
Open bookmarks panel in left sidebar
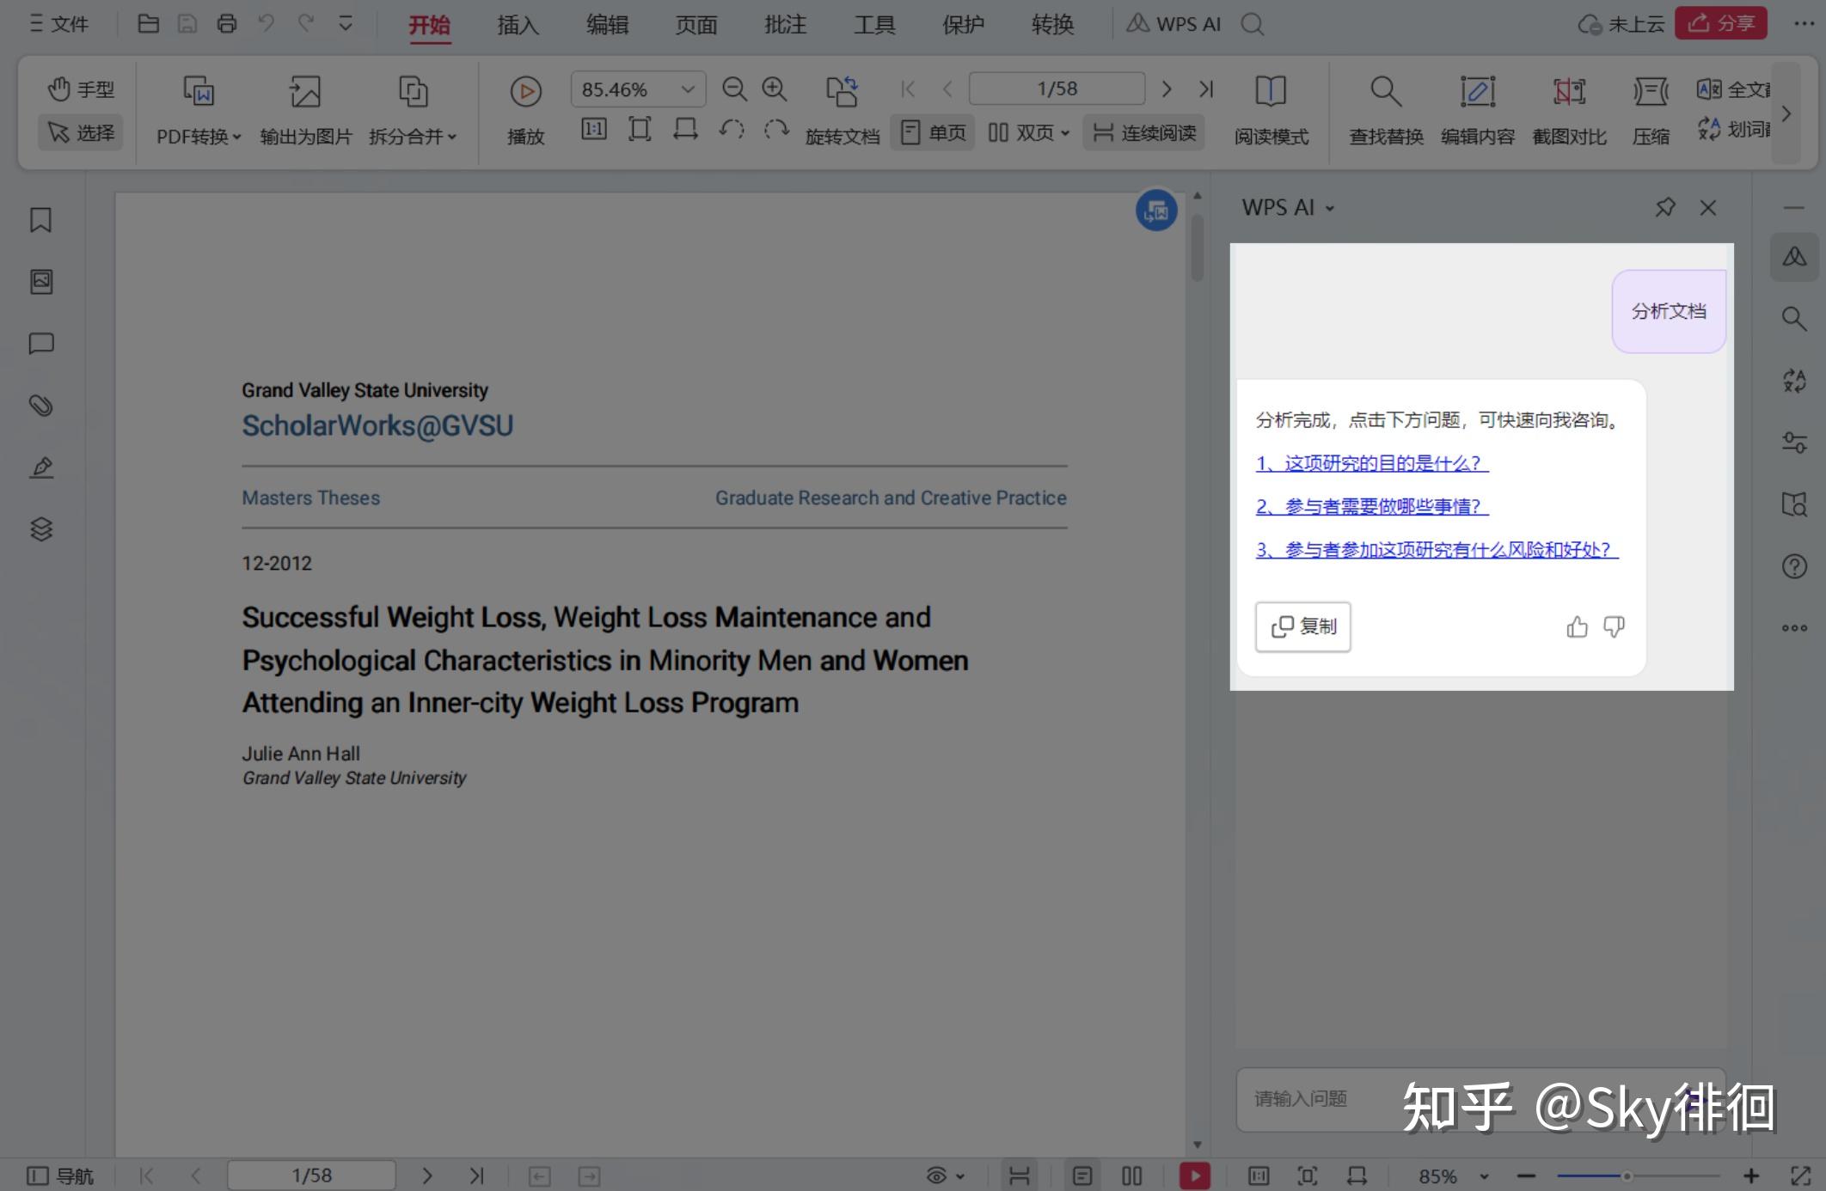click(40, 220)
